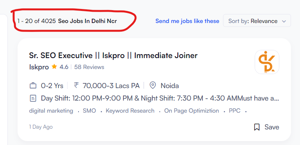The height and width of the screenshot is (145, 300).
Task: Click the Iskpro company logo
Action: 267,62
